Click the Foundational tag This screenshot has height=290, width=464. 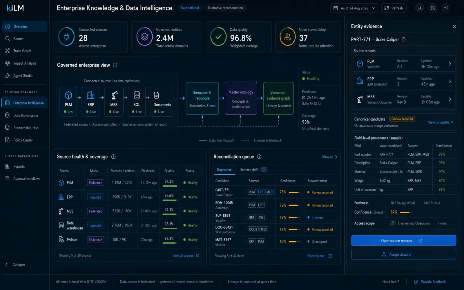pos(189,8)
